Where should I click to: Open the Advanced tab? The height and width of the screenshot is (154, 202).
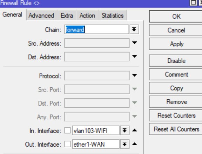[x=41, y=15]
